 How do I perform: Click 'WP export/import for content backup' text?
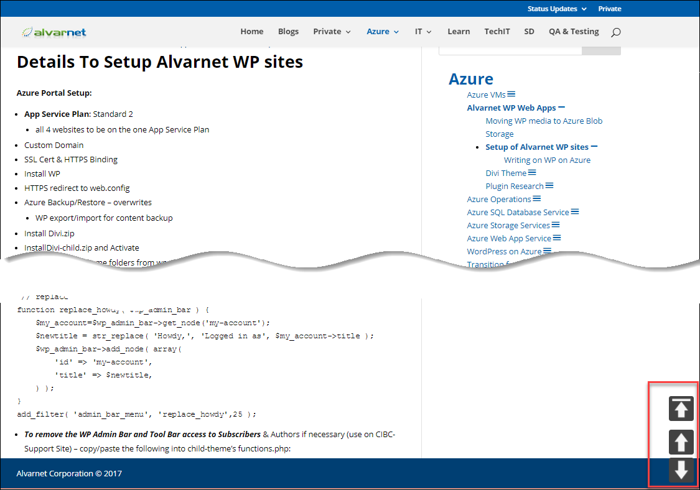coord(104,218)
